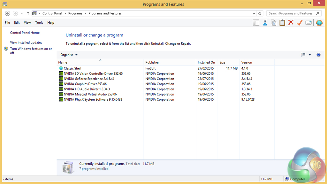Click the red X Delete icon

point(291,23)
